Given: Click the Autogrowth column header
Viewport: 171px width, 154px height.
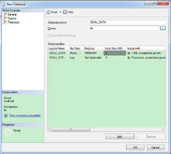Looking at the screenshot, I should (x=146, y=48).
